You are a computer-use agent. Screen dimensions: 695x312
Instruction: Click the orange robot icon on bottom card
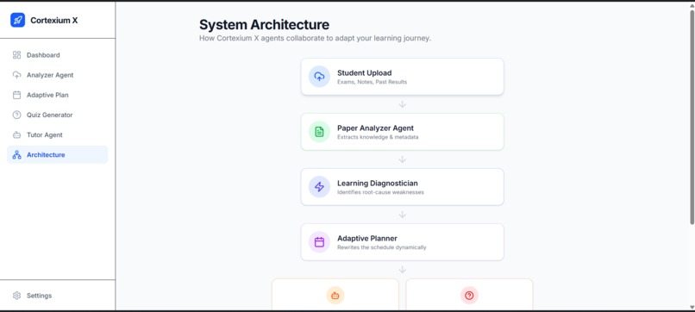[335, 296]
